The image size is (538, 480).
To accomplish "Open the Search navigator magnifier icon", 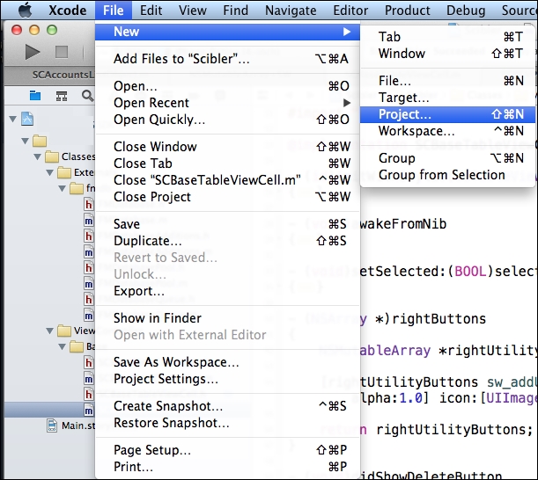I will tap(87, 96).
